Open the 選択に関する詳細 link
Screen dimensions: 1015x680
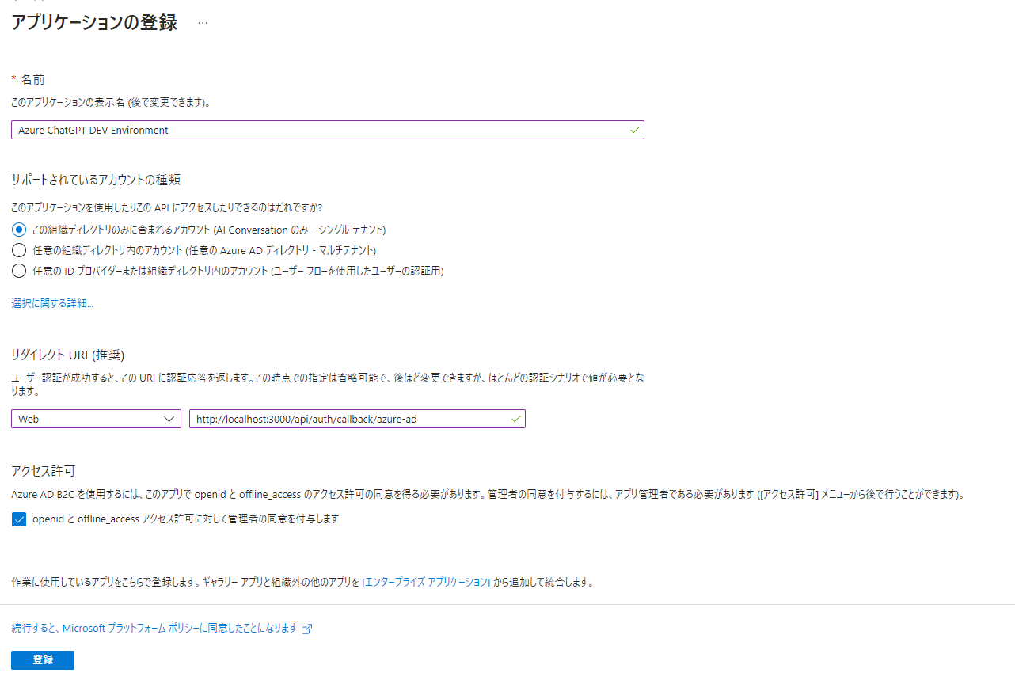point(52,303)
